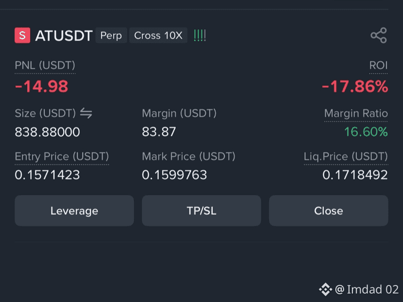
Task: Open the ATUSDT trading pair
Action: (64, 36)
